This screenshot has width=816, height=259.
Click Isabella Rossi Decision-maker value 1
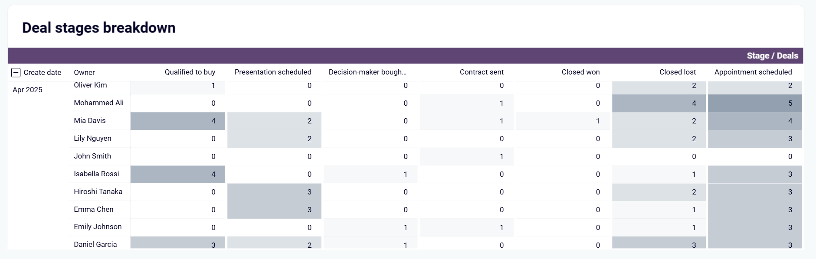[x=370, y=174]
